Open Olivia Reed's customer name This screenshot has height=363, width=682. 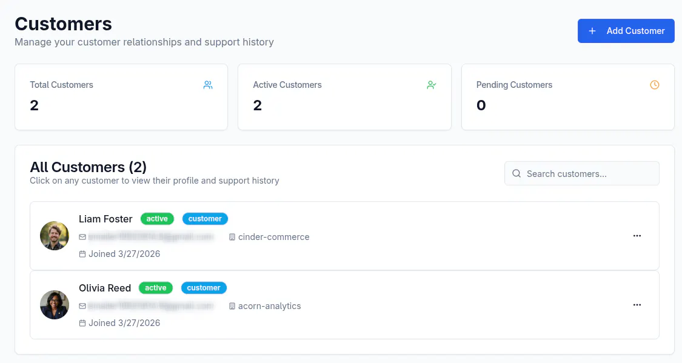[x=105, y=288]
